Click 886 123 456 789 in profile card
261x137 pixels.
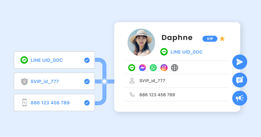(157, 95)
